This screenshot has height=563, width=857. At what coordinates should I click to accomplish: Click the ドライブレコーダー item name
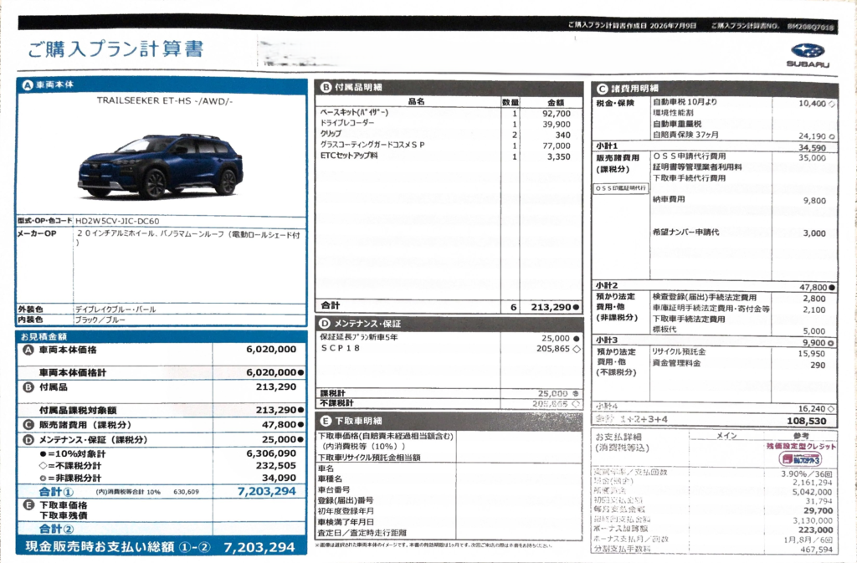347,124
